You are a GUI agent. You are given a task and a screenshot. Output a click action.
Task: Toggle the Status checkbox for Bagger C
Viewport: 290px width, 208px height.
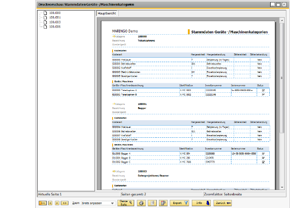tap(263, 162)
